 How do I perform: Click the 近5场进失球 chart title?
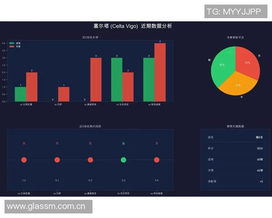[x=90, y=37]
